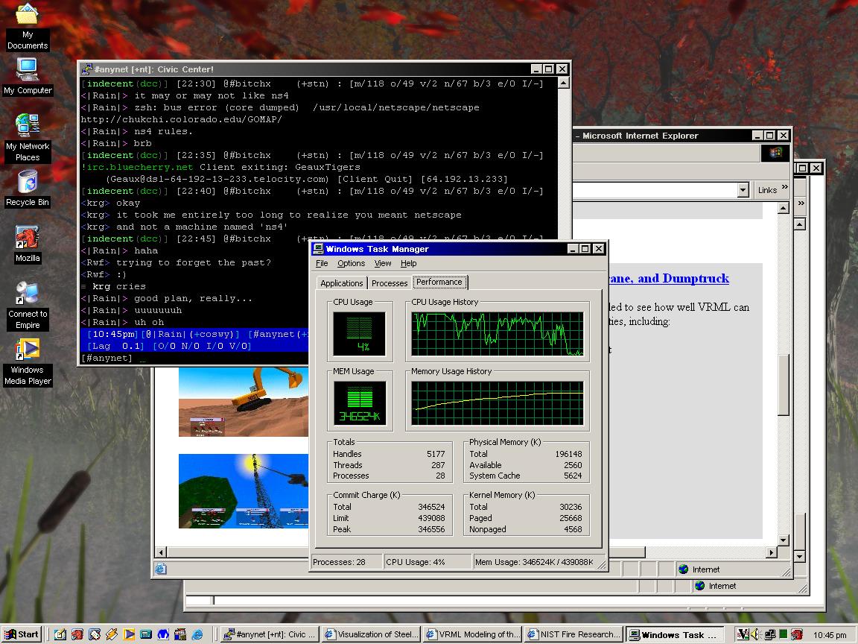Image resolution: width=858 pixels, height=644 pixels.
Task: Open Internet Explorer from quick launch
Action: tap(197, 634)
